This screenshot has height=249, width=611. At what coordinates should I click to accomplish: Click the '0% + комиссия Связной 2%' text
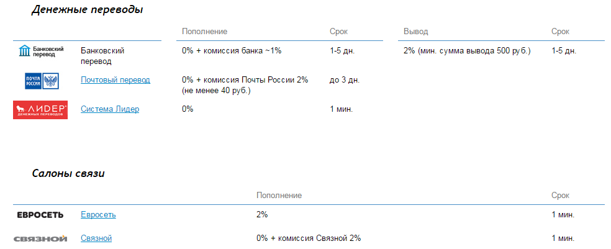coord(308,238)
